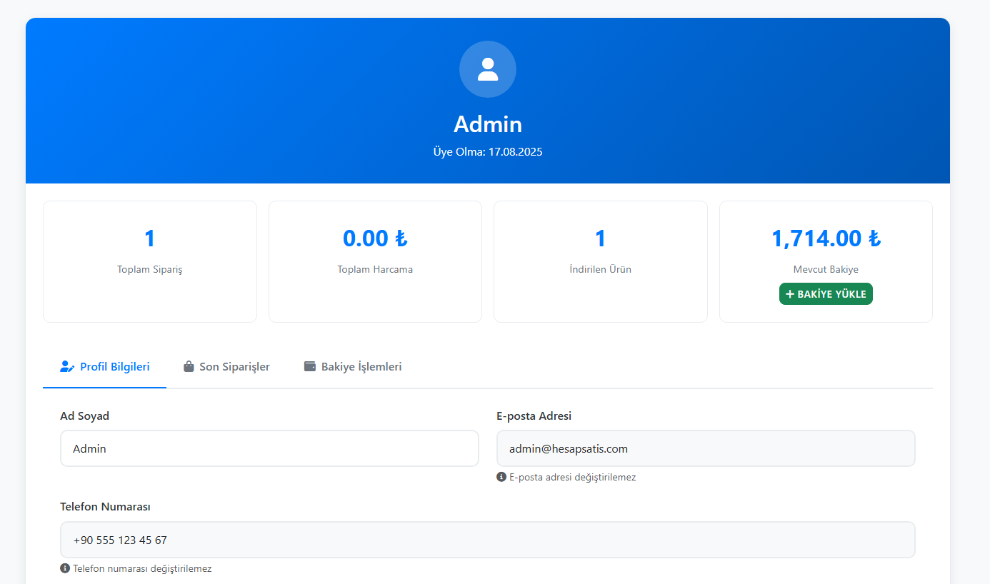Click the 'Üye Olma: 17.08.2025' text
The width and height of the screenshot is (990, 584).
(488, 152)
